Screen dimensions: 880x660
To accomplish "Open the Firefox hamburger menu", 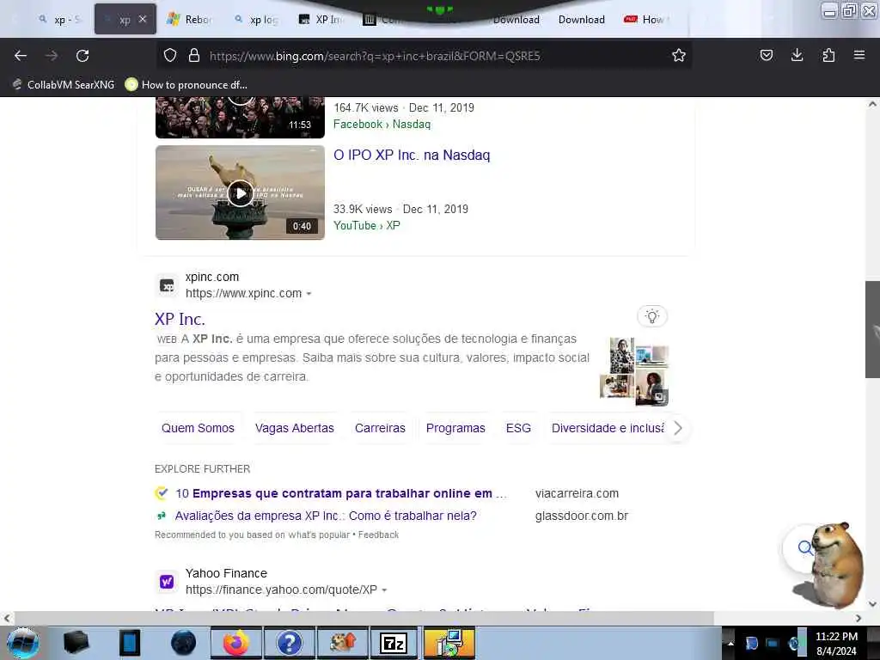I will 859,55.
